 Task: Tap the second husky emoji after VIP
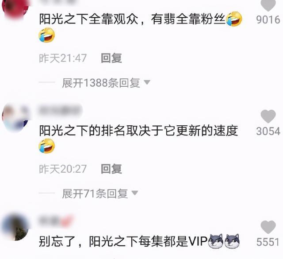coord(232,241)
